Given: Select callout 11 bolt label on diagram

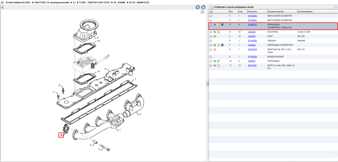Looking at the screenshot, I should [x=54, y=92].
